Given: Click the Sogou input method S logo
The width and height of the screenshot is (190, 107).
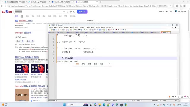Looking at the screenshot, I should 170,97.
